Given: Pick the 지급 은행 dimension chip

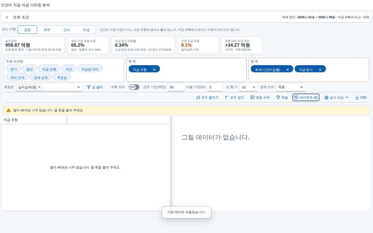Looking at the screenshot, I should [x=49, y=69].
